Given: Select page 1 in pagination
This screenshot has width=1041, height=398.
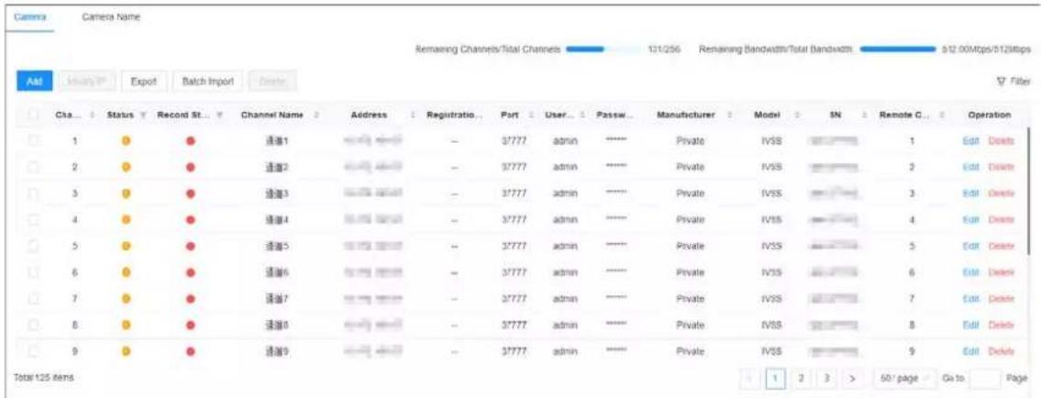Looking at the screenshot, I should click(x=775, y=377).
